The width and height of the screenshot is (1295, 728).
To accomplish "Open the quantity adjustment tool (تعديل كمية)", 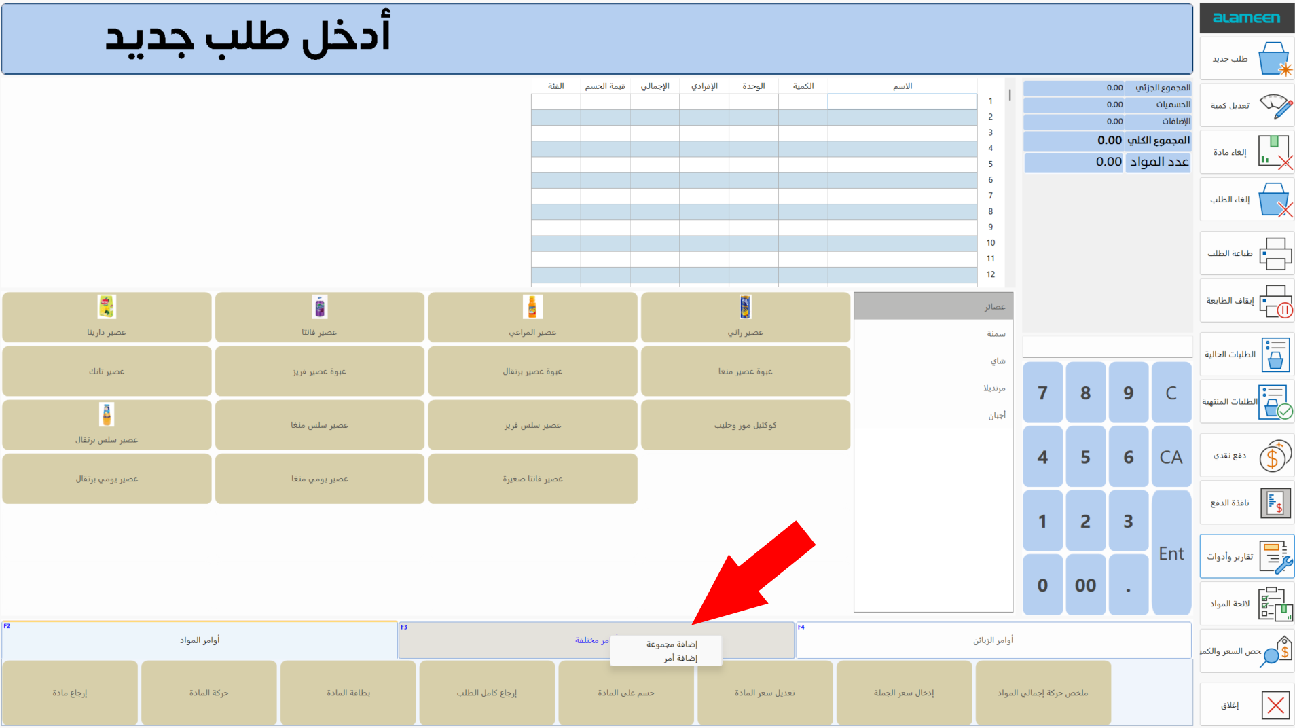I will pyautogui.click(x=1246, y=106).
